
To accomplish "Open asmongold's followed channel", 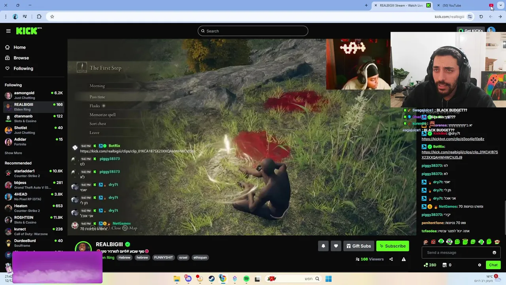I will [33, 95].
